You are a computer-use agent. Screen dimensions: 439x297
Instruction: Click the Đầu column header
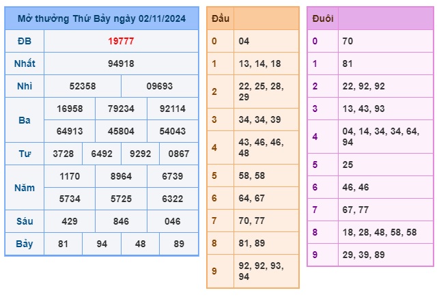coord(220,18)
